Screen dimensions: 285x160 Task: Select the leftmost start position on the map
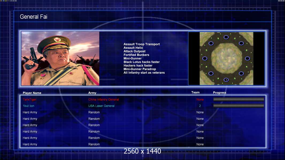(205, 58)
